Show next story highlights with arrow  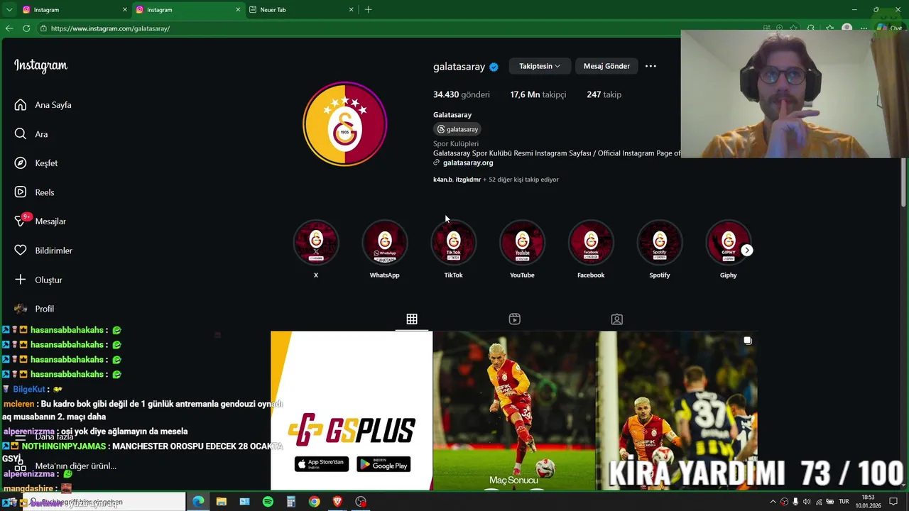point(747,250)
